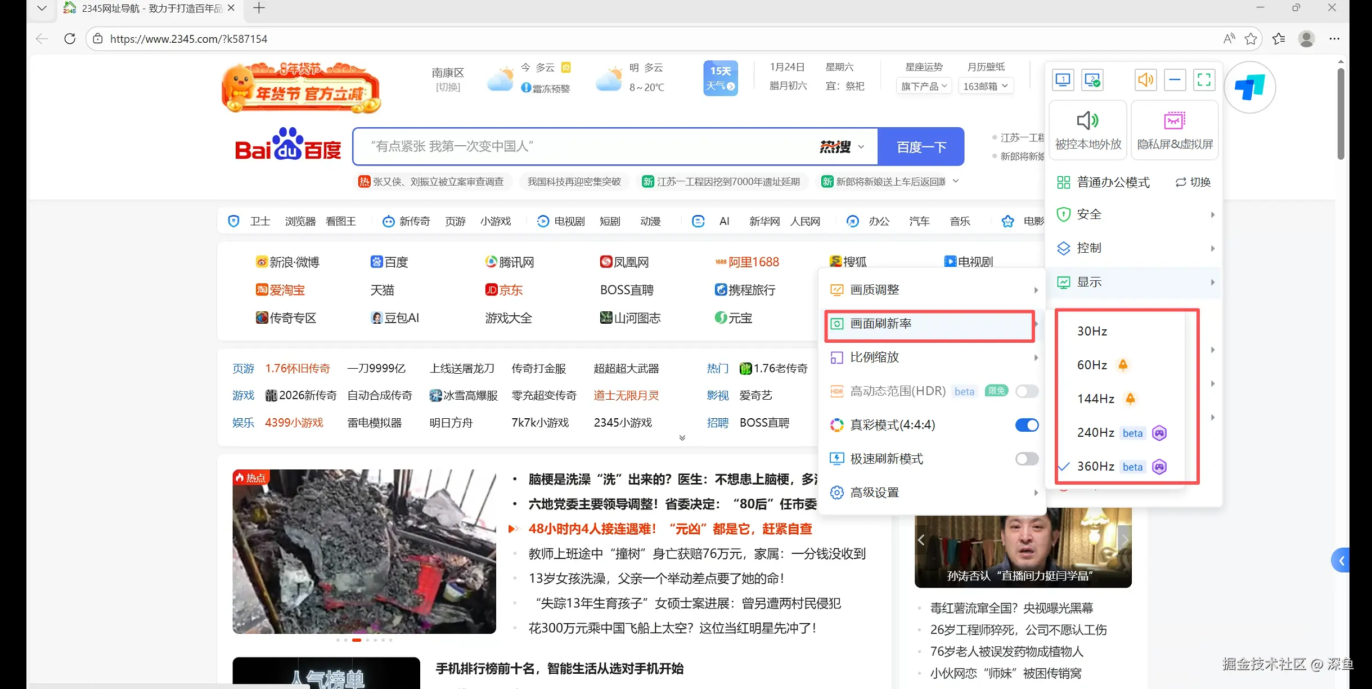Image resolution: width=1372 pixels, height=689 pixels.
Task: Click the favorites star in address bar
Action: point(1250,39)
